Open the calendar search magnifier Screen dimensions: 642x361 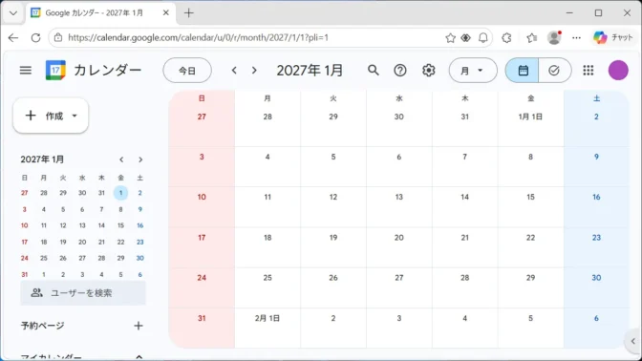pos(373,71)
